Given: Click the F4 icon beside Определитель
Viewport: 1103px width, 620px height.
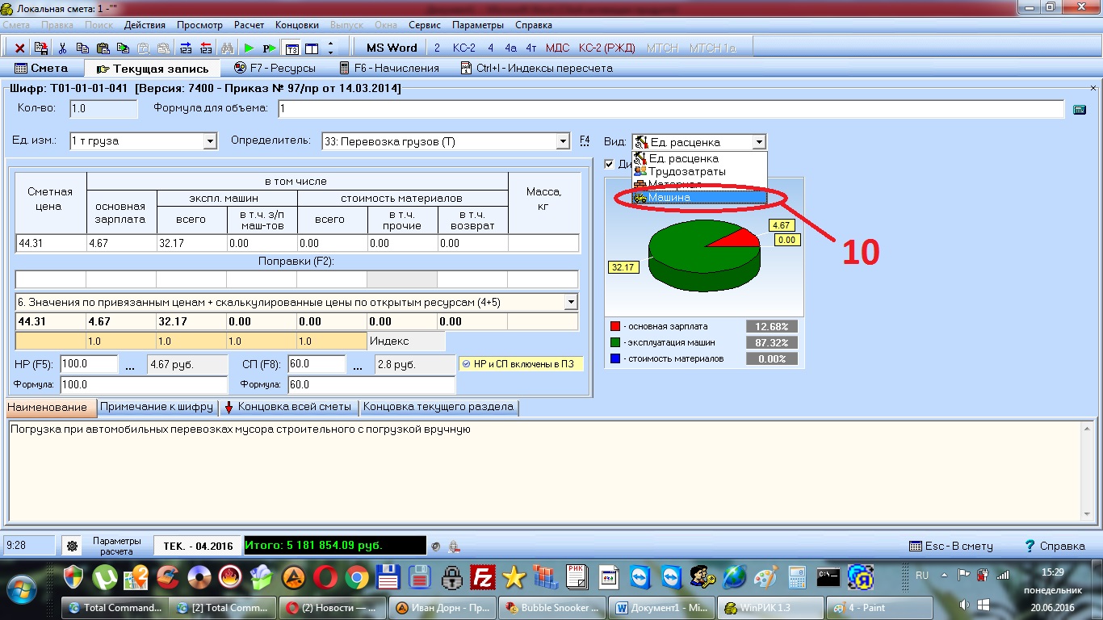Looking at the screenshot, I should tap(585, 141).
